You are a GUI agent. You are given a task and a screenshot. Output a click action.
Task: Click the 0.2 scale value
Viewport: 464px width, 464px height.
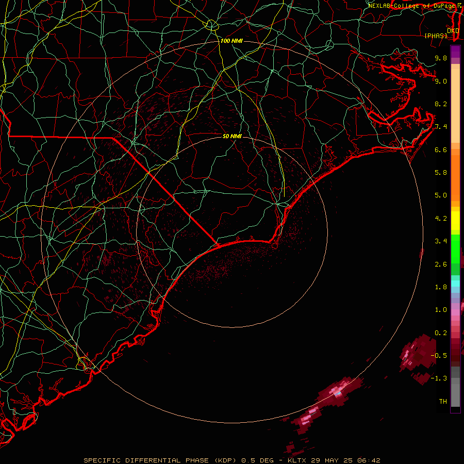441,333
